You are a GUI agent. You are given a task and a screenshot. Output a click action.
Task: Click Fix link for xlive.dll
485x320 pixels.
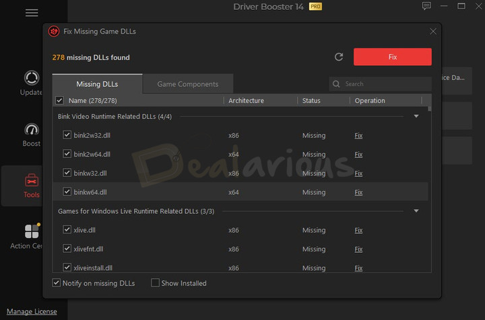click(358, 230)
